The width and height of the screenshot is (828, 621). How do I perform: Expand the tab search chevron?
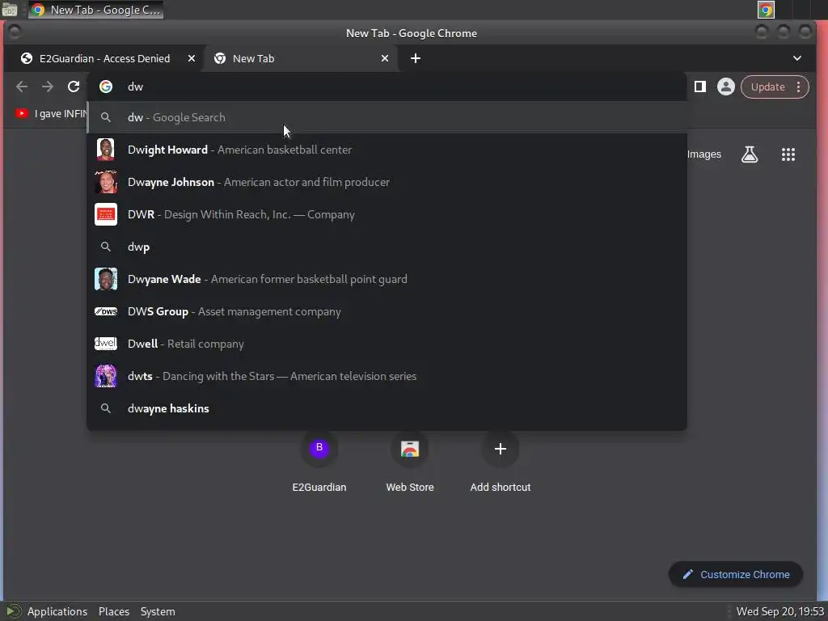click(796, 58)
